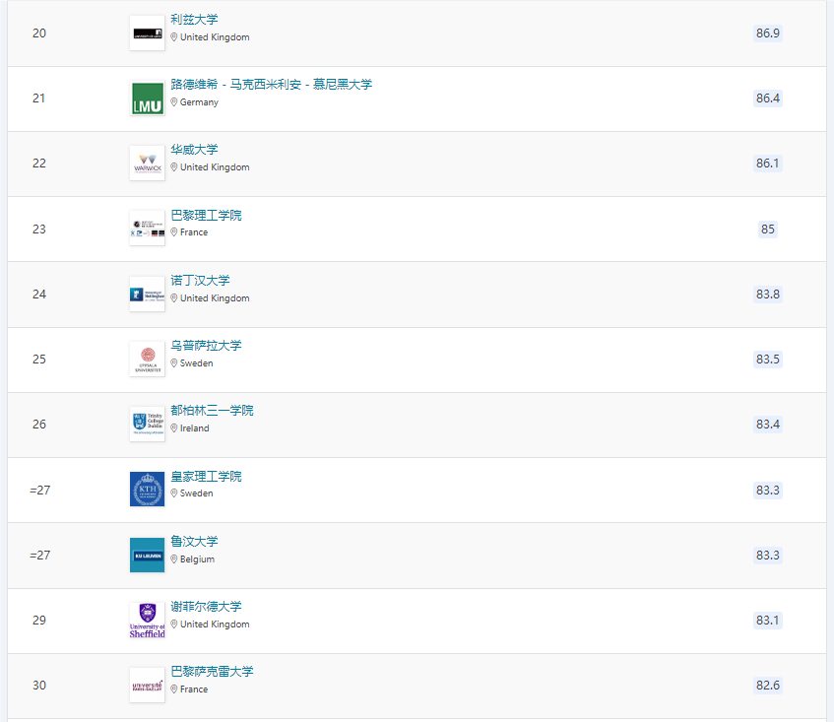Image resolution: width=834 pixels, height=722 pixels.
Task: Click the Université Paris-Saclay logo
Action: coord(147,686)
